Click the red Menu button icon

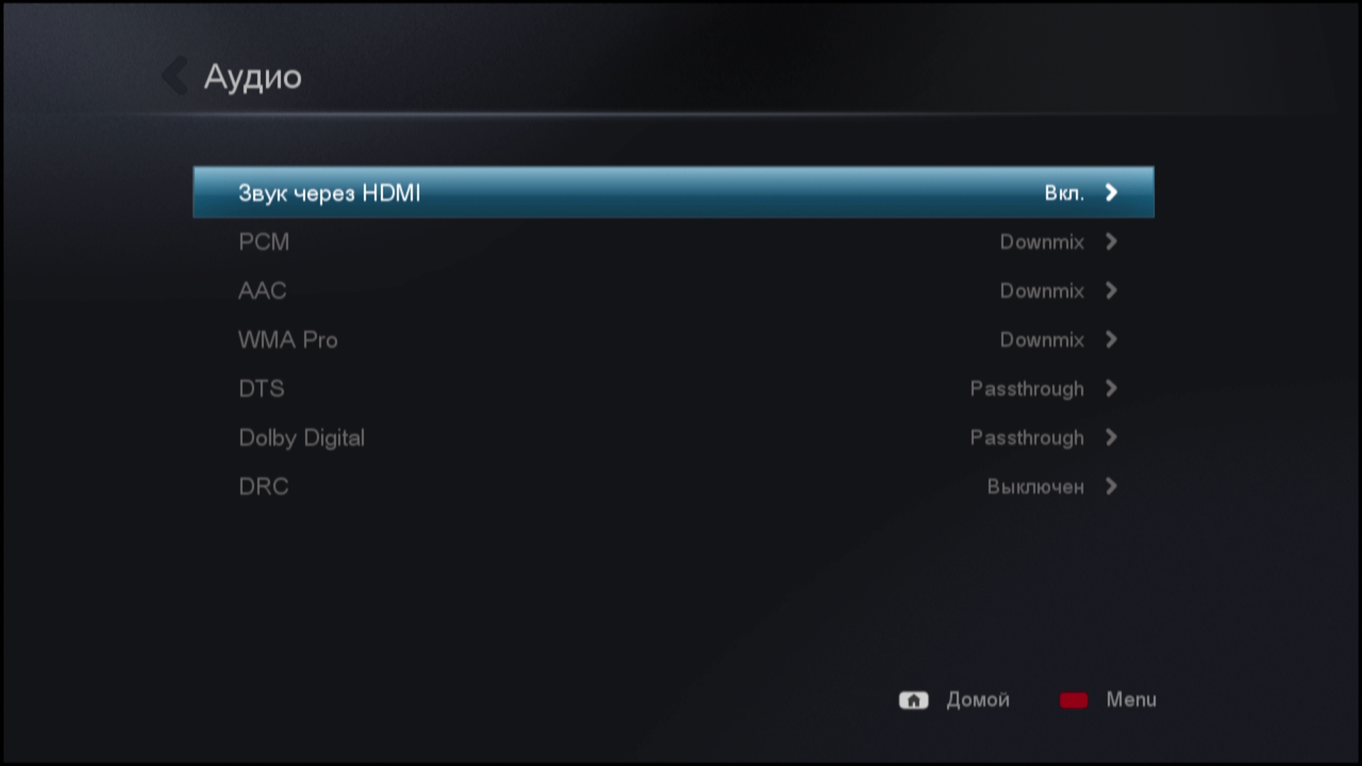1073,700
